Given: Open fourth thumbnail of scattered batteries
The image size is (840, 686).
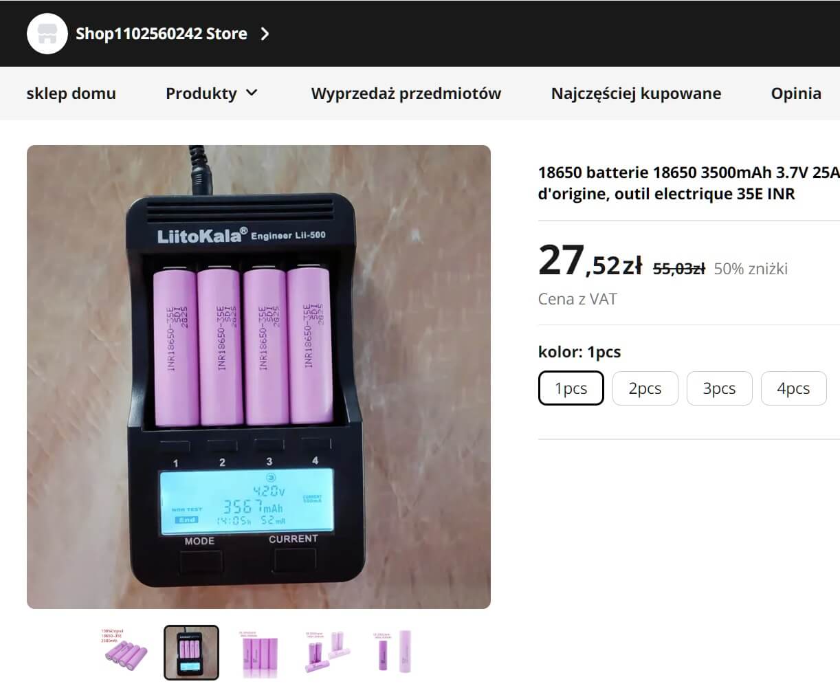Looking at the screenshot, I should 326,651.
